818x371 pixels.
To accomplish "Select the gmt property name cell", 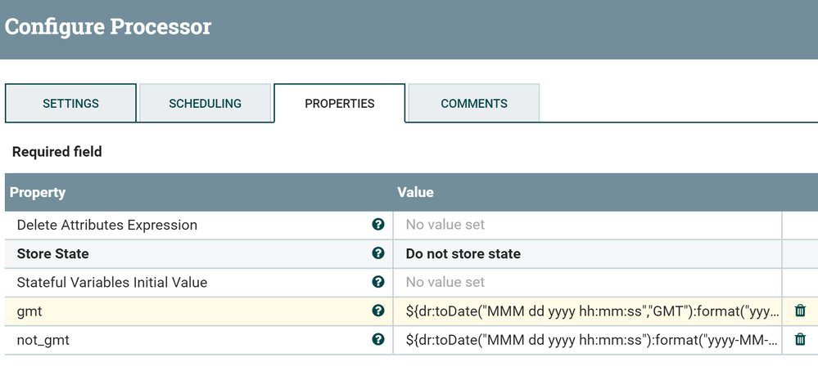I will point(188,311).
